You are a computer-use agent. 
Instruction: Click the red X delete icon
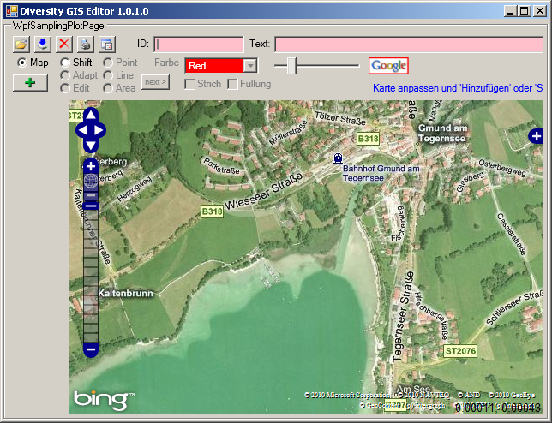(63, 44)
